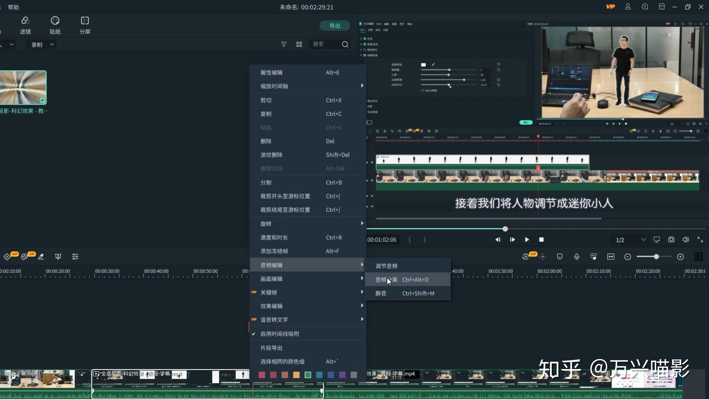Click the preview progress bar handle
The height and width of the screenshot is (399, 709).
pos(505,229)
